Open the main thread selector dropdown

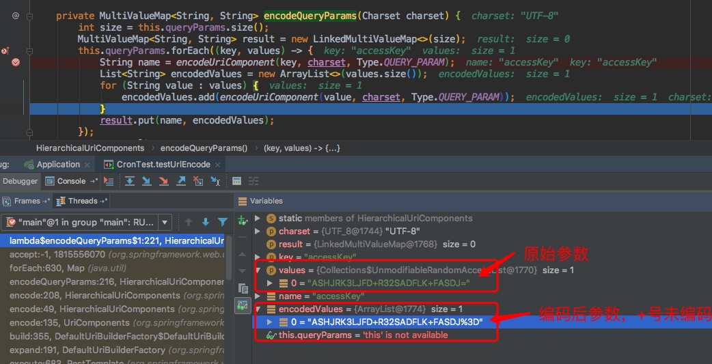[165, 222]
